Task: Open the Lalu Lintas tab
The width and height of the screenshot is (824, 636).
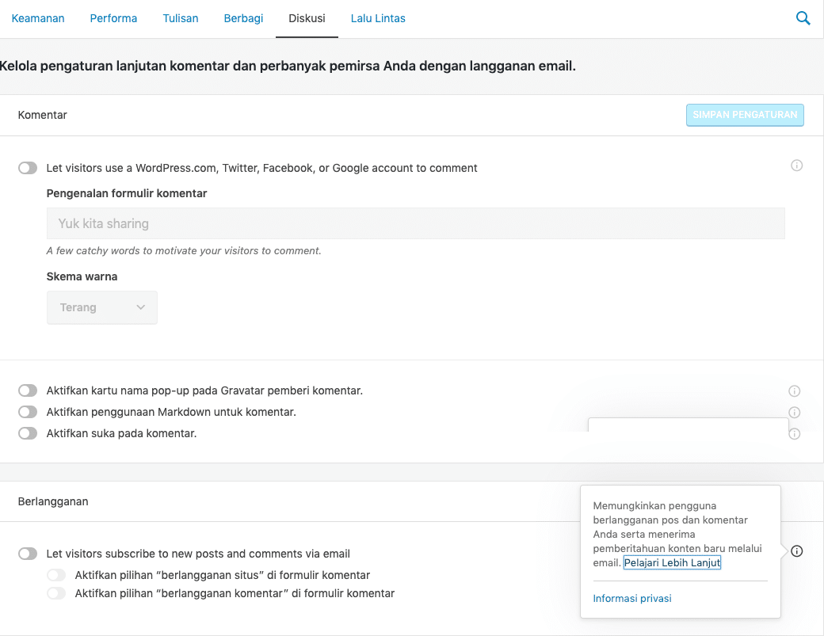Action: click(378, 18)
